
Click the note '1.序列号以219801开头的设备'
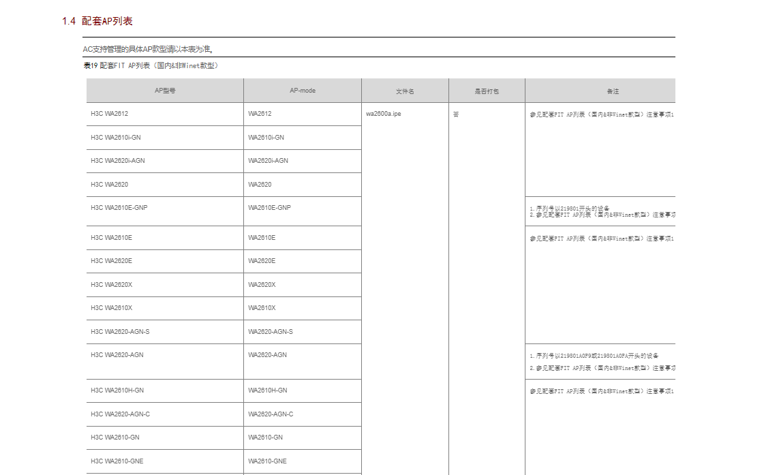point(569,209)
